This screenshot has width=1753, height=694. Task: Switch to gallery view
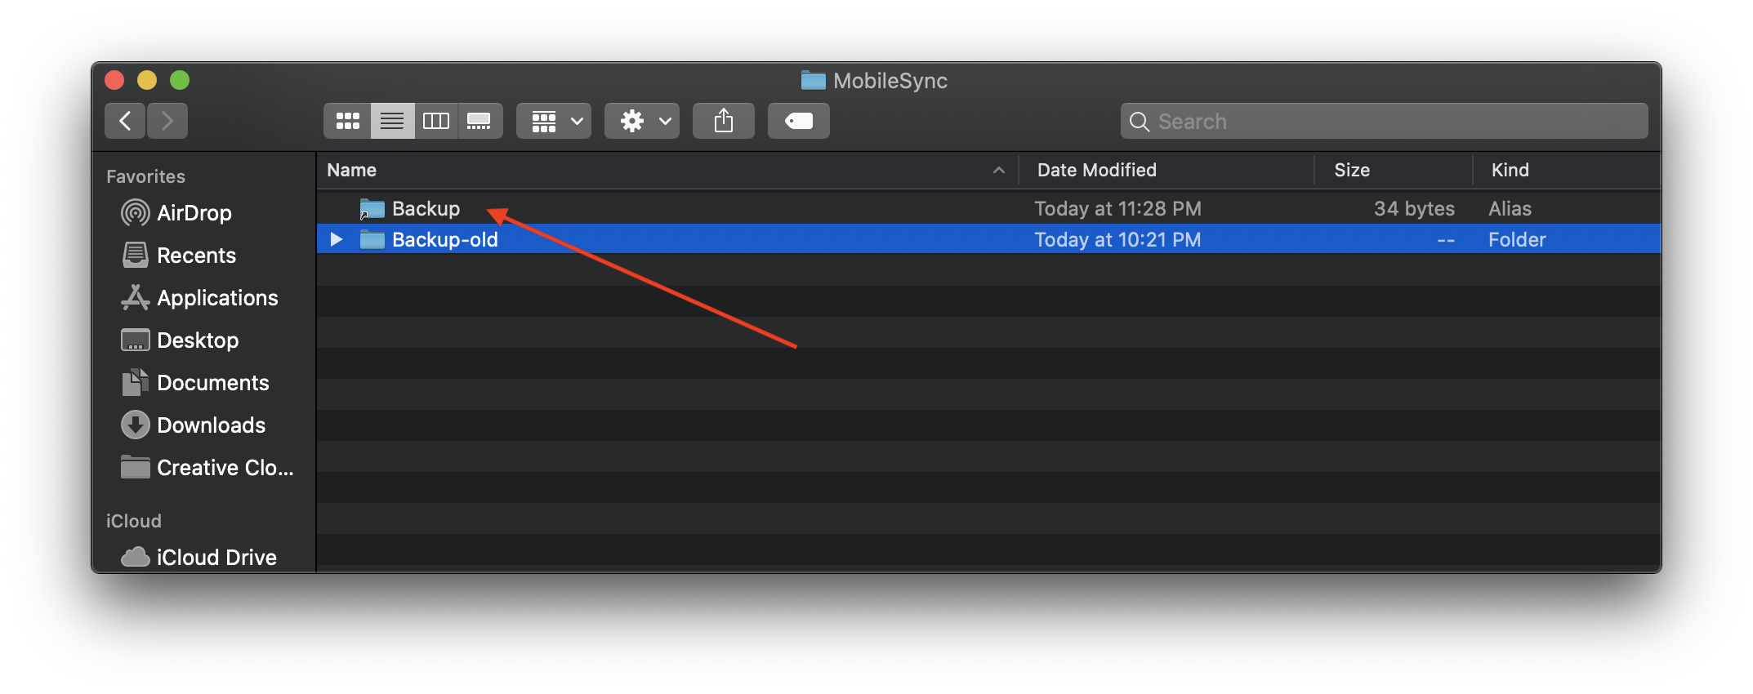point(480,121)
